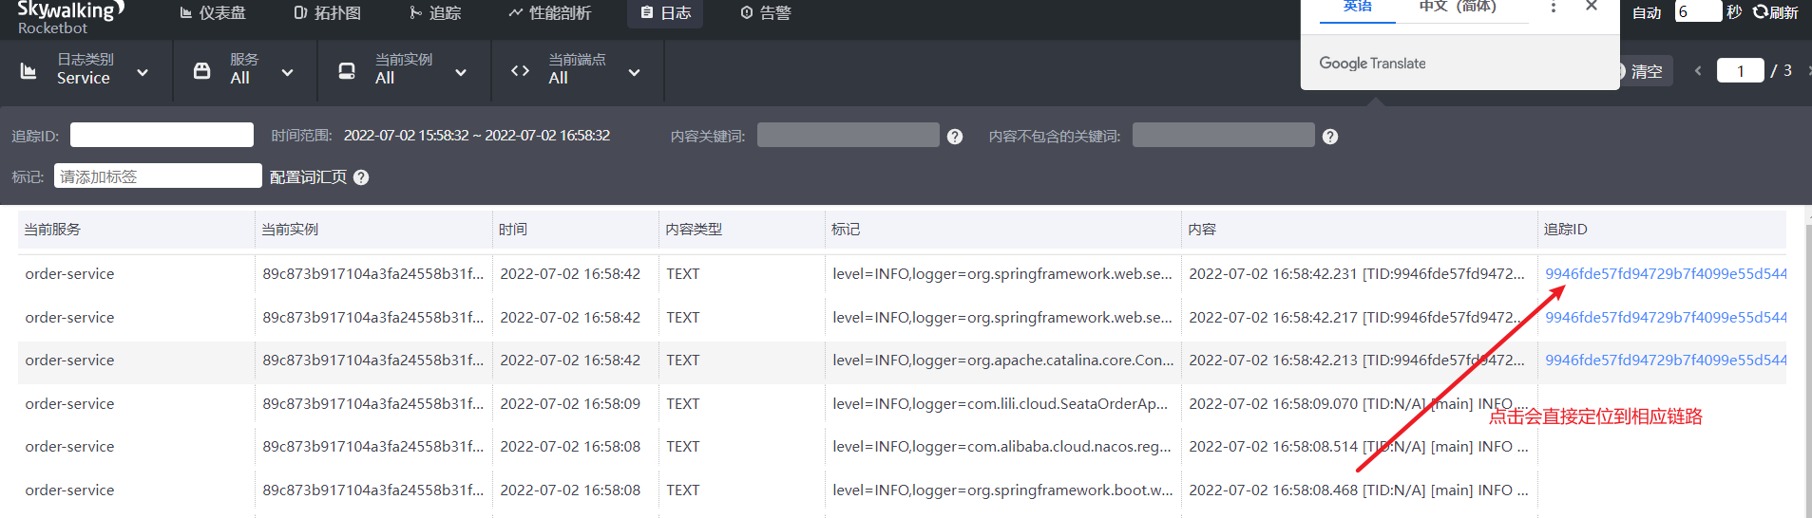Open the 性能剖析 profiling tab
Viewport: 1812px width, 518px height.
coord(549,13)
